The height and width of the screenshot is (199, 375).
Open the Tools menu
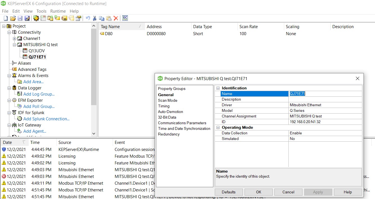[41, 11]
